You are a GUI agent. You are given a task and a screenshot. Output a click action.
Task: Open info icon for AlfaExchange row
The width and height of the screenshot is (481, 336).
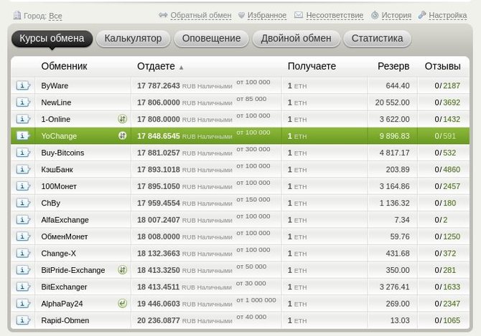pos(23,220)
